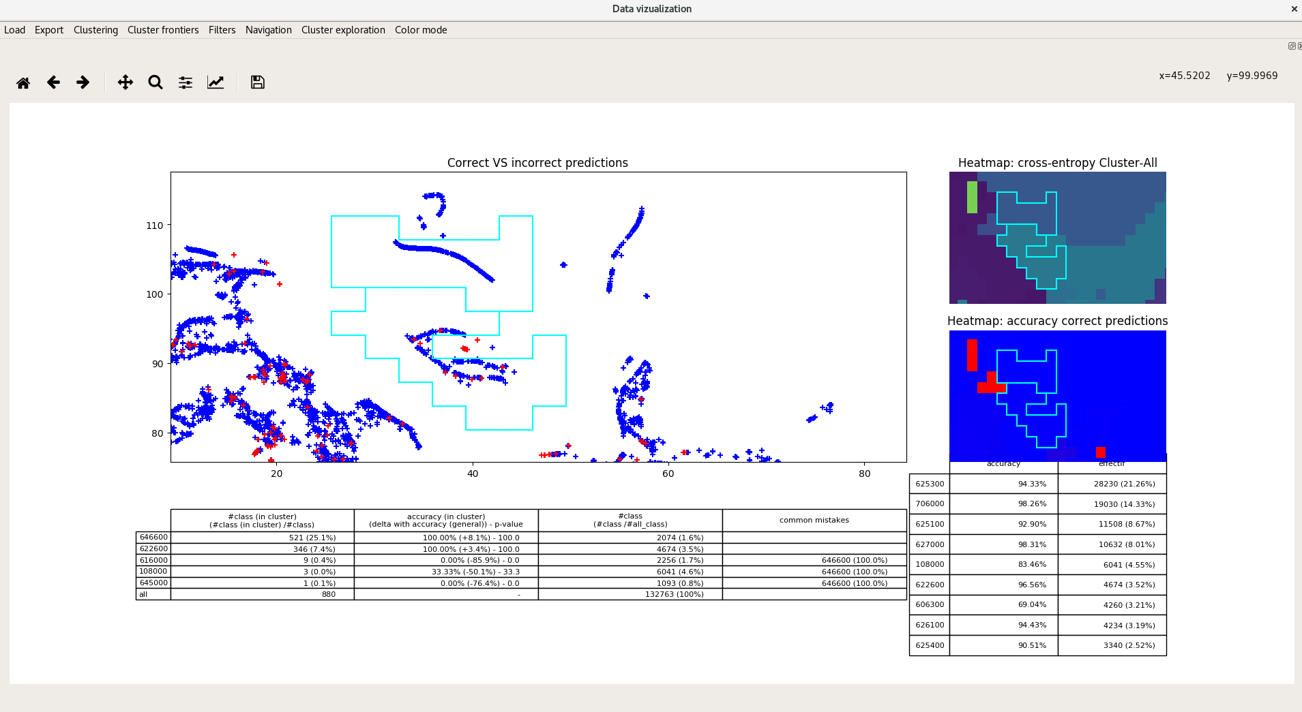The height and width of the screenshot is (712, 1302).
Task: Click class row 622600 in cluster table
Action: 153,549
